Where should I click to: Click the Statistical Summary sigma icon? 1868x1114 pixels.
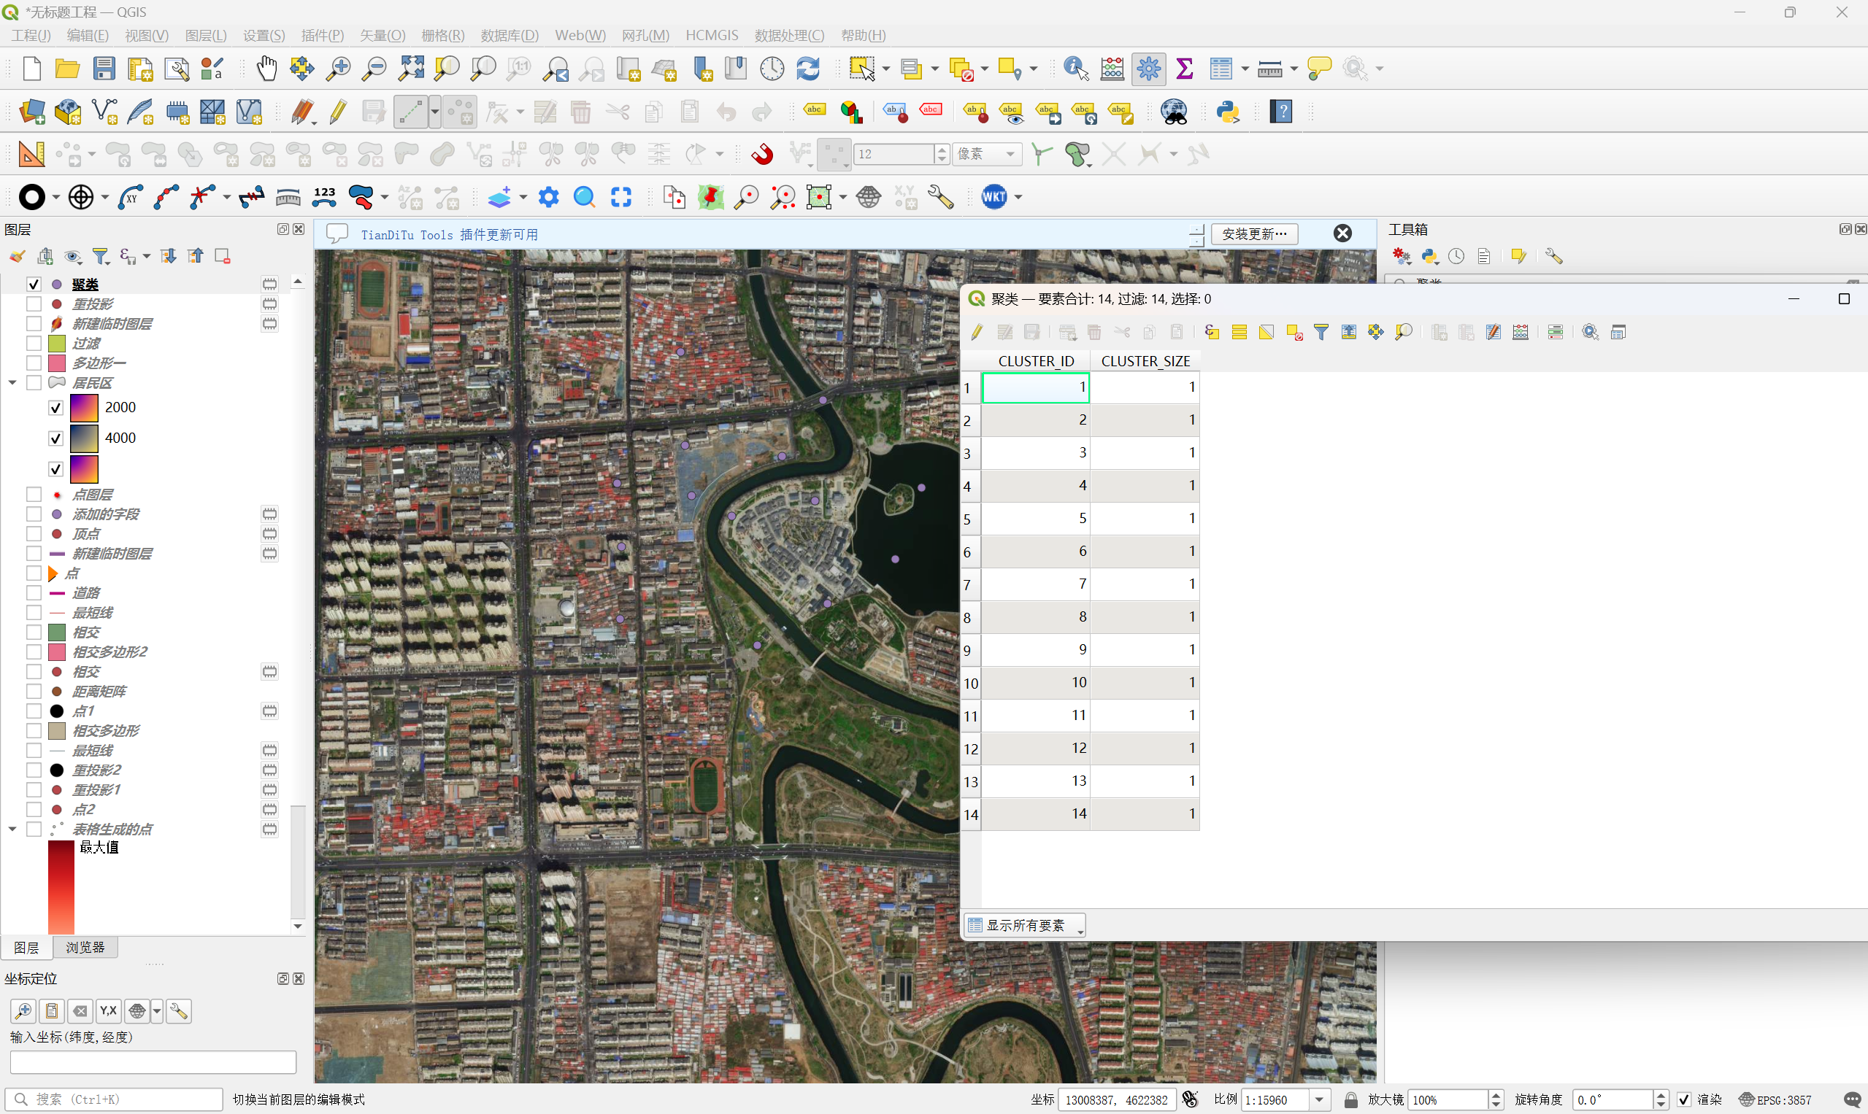click(1185, 69)
